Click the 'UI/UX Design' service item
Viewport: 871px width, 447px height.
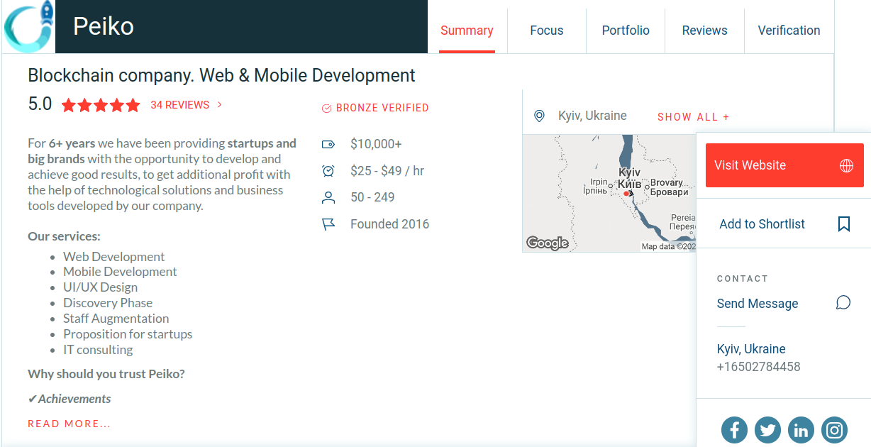pos(100,287)
